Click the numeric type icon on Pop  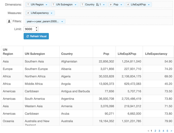pos(111,5)
